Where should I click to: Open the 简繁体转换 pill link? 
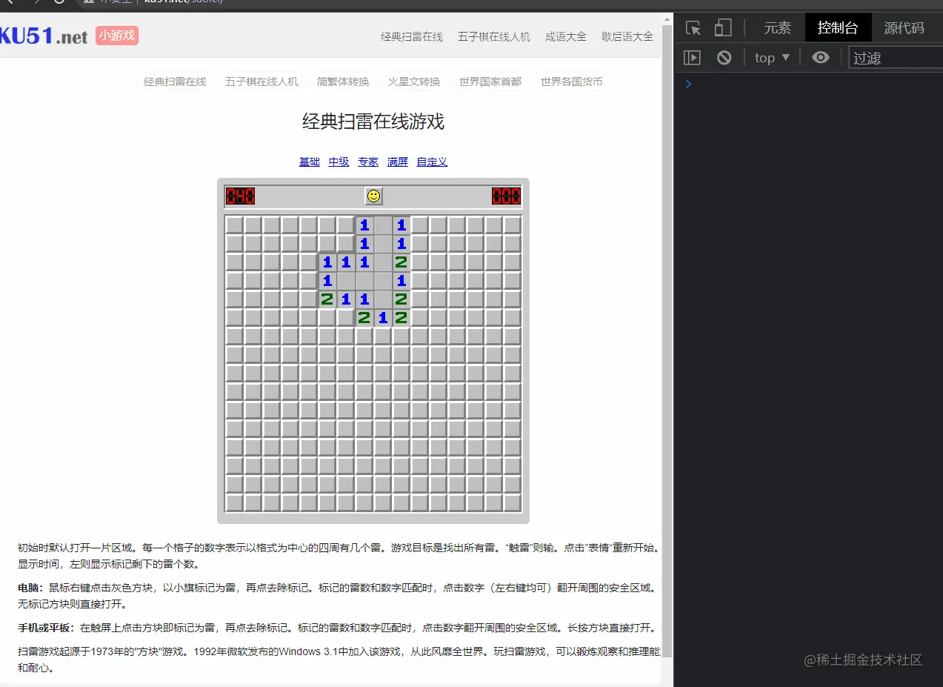point(343,82)
